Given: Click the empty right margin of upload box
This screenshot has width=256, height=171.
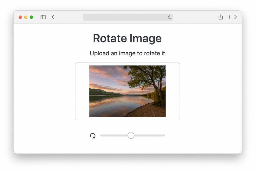Looking at the screenshot, I should point(173,91).
